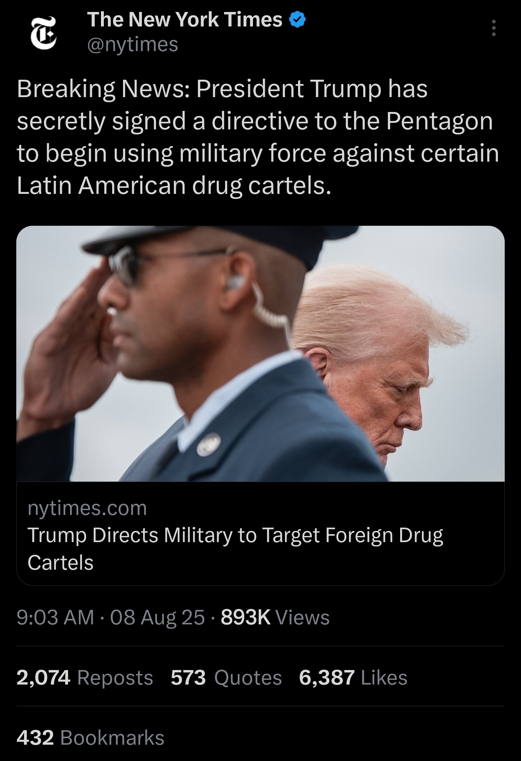The height and width of the screenshot is (761, 521).
Task: Click the word Pentagon in tweet
Action: (439, 121)
